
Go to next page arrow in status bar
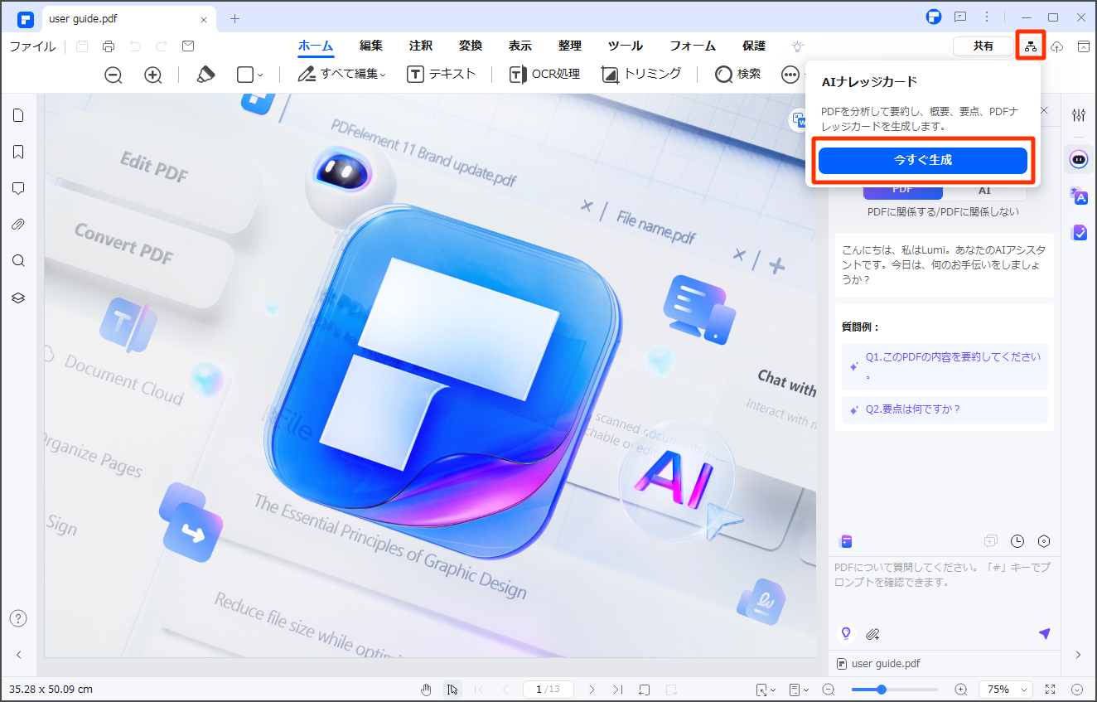(x=592, y=690)
